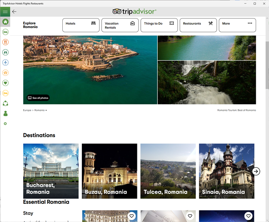Click the Explore Romania heading
Viewport: 269px width, 222px height.
pyautogui.click(x=30, y=25)
